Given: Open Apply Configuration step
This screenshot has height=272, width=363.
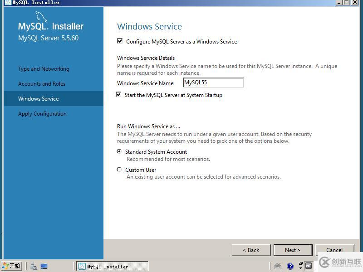Looking at the screenshot, I should (x=42, y=114).
